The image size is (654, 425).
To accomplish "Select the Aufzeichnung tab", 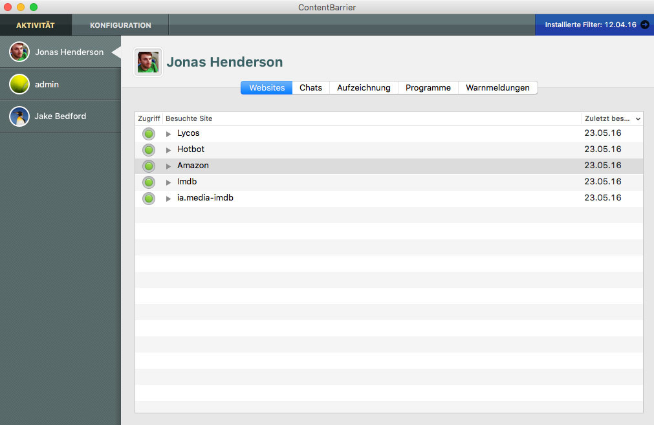I will [364, 87].
